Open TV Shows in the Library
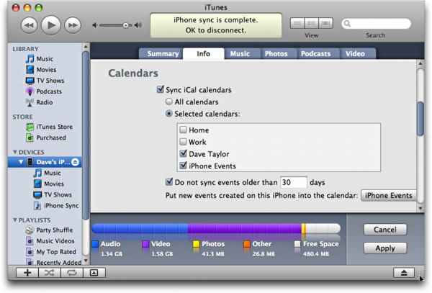This screenshot has height=293, width=432. 45,81
